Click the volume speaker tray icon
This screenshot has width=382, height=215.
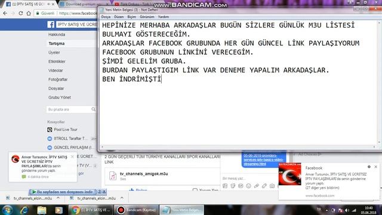point(347,210)
